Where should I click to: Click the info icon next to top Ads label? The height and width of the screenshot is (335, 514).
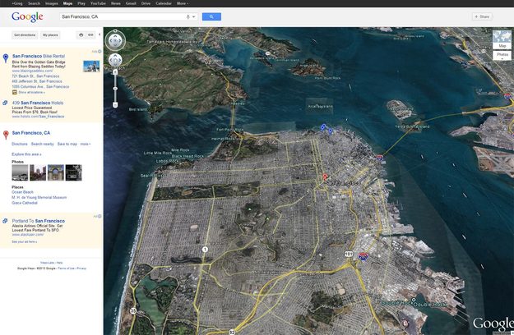point(100,52)
